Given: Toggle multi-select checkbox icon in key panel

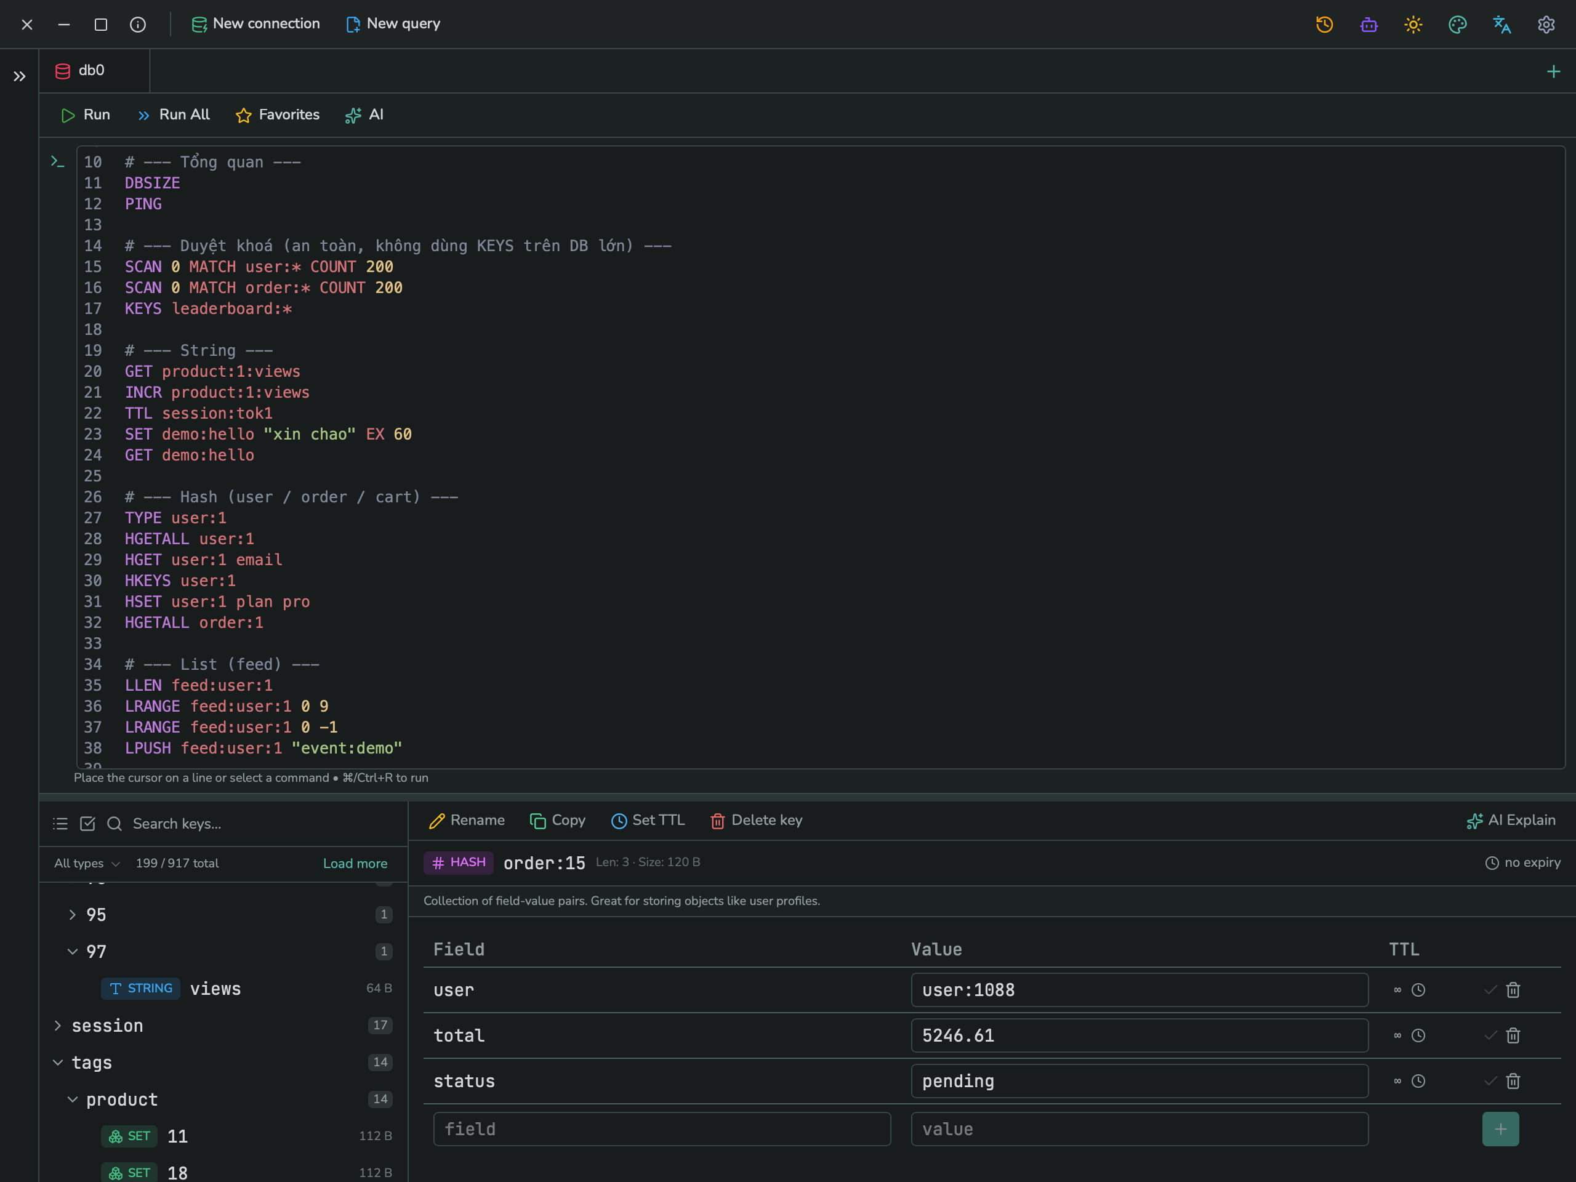Looking at the screenshot, I should point(87,824).
